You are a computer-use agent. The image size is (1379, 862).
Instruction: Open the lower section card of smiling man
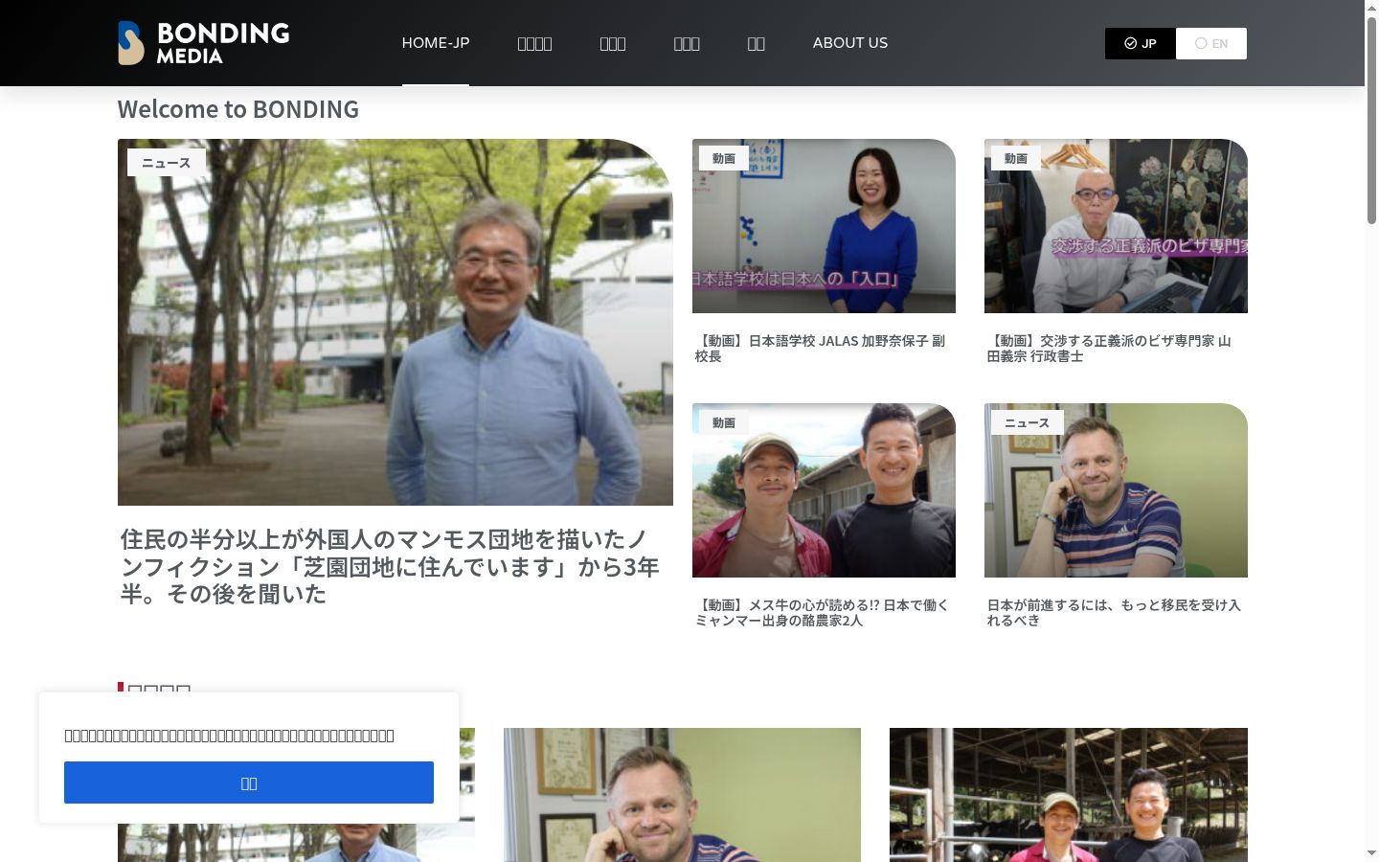pos(682,795)
